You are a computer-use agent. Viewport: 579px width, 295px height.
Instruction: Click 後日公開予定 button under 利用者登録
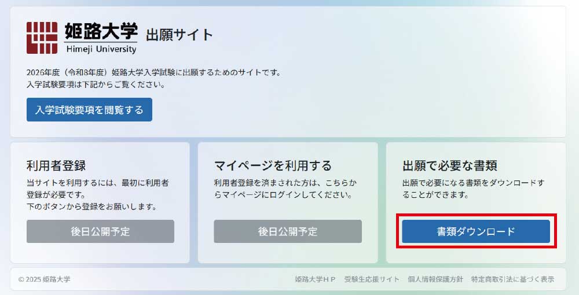100,231
